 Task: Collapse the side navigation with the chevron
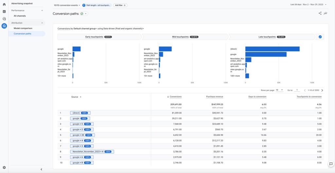tap(41, 169)
